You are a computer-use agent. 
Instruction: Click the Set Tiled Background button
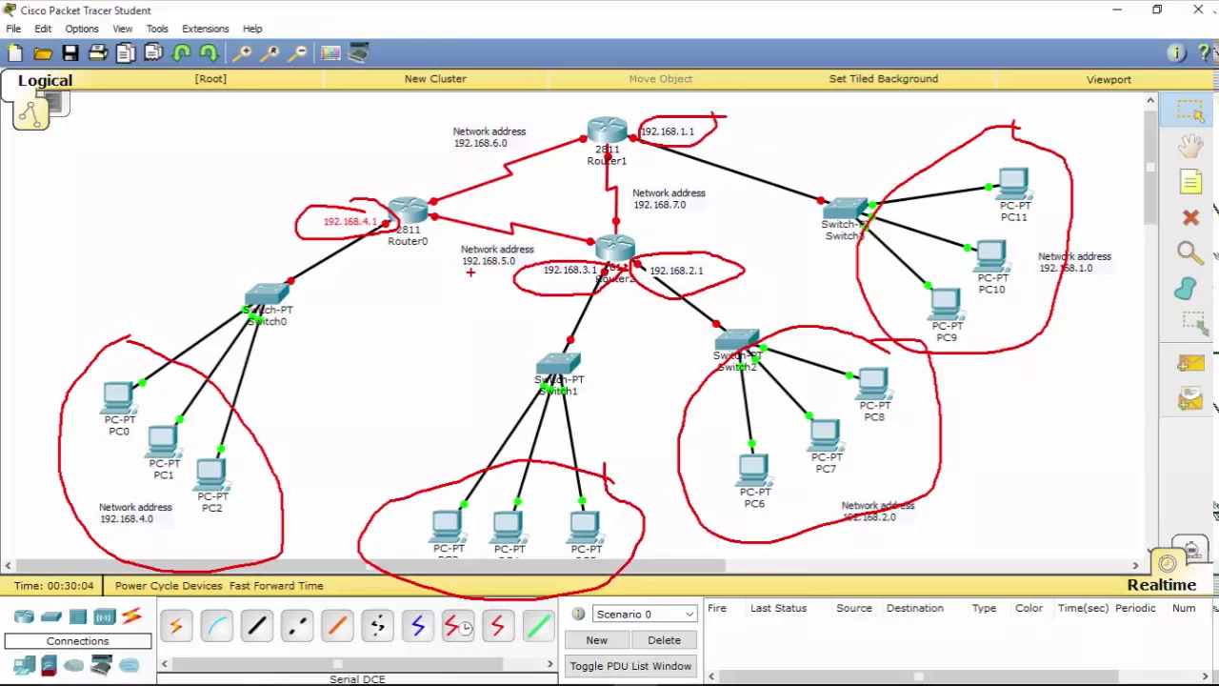pos(883,79)
